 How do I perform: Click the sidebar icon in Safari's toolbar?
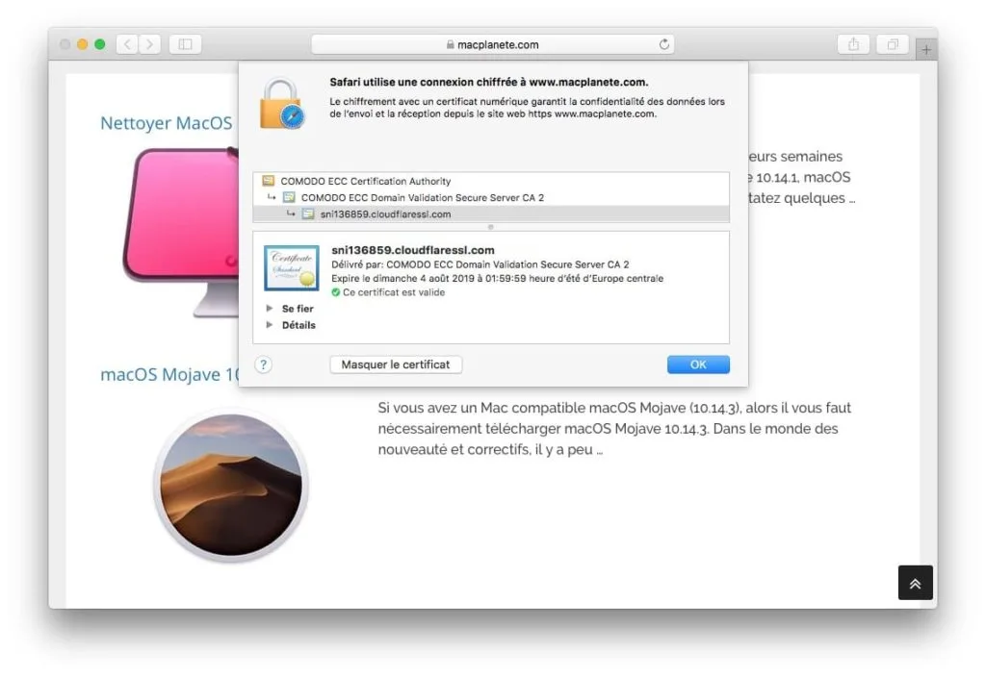tap(183, 43)
